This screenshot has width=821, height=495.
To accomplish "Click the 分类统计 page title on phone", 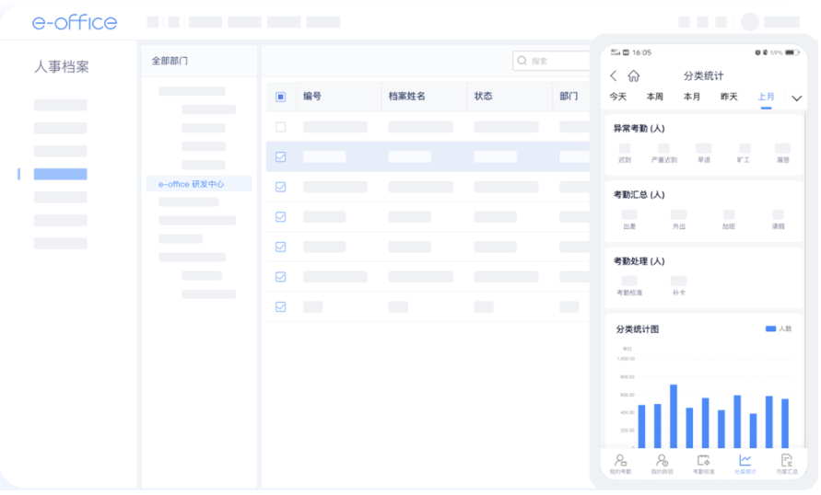I will point(703,75).
